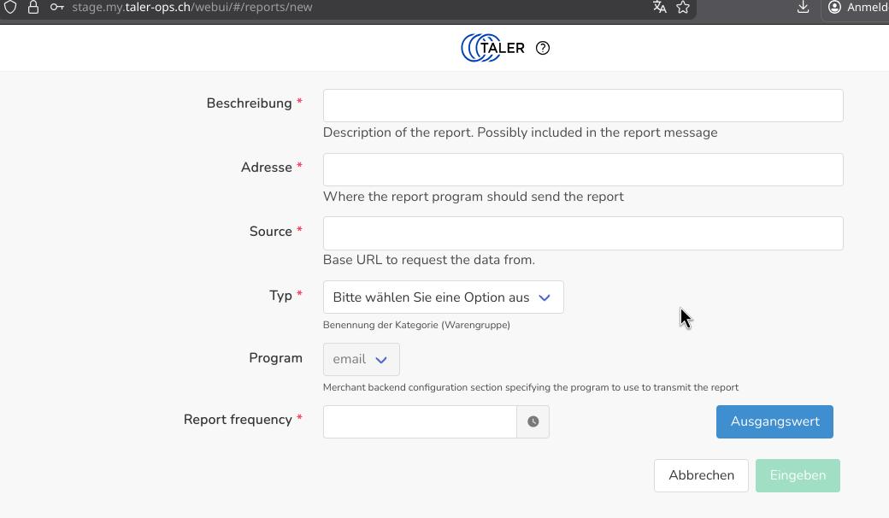Image resolution: width=889 pixels, height=518 pixels.
Task: Click the tracking protection shield icon
Action: 10,7
